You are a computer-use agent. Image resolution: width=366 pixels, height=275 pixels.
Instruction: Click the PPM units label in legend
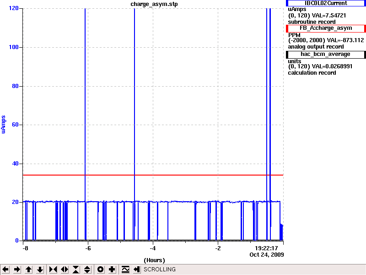click(294, 35)
